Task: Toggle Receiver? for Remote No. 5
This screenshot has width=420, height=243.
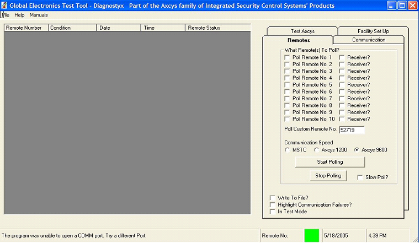Action: (x=342, y=85)
